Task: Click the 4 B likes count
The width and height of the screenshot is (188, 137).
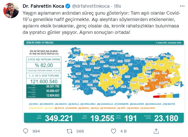Action: (x=123, y=131)
